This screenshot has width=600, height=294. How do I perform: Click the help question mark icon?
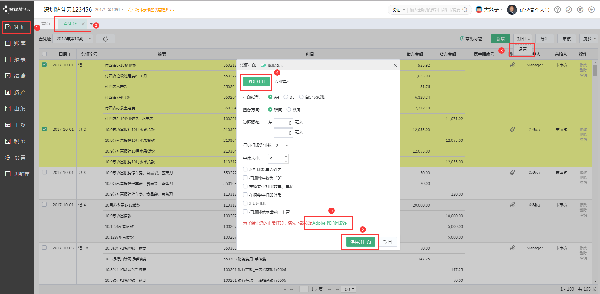point(558,10)
